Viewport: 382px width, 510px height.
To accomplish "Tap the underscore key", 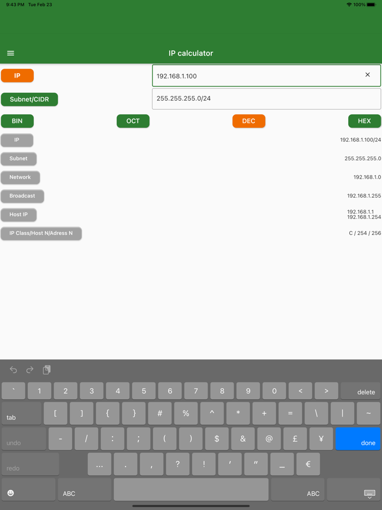I will [282, 464].
